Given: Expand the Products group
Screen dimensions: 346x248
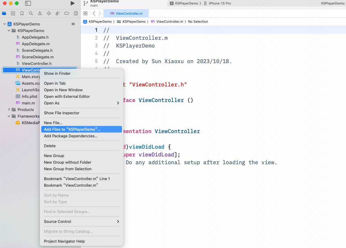Looking at the screenshot, I should point(9,109).
